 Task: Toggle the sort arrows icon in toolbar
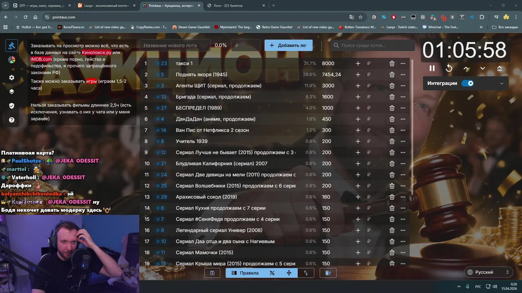tap(306, 273)
